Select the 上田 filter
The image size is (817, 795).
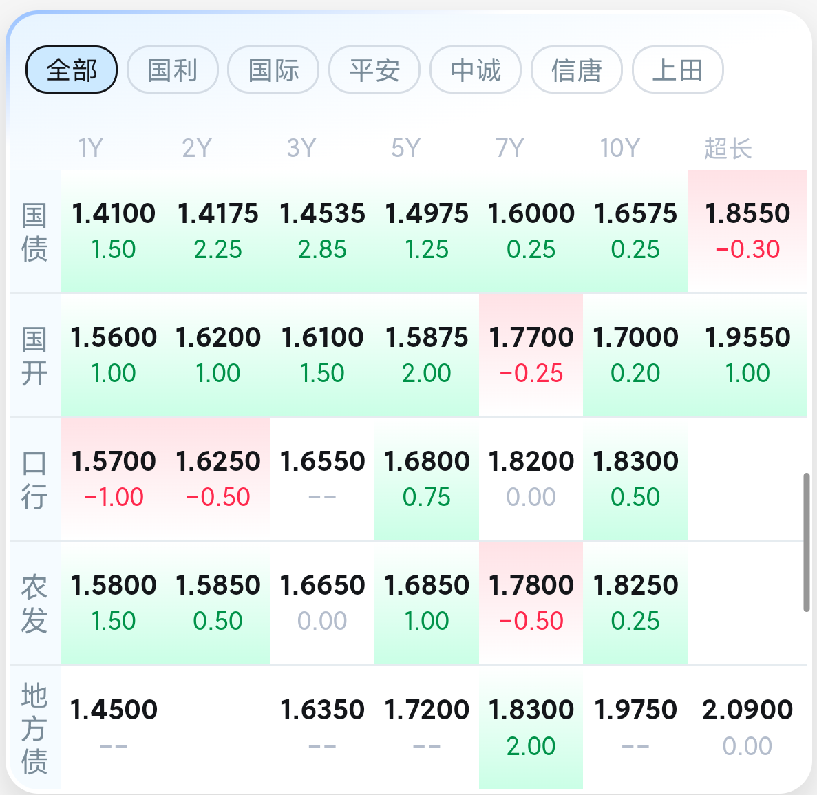click(677, 70)
